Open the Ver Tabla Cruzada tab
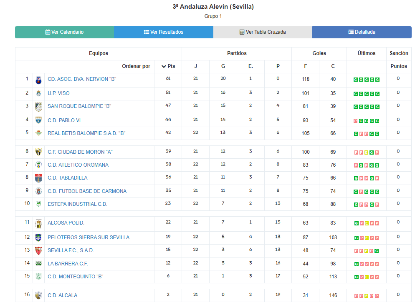420x305 pixels. coord(263,32)
